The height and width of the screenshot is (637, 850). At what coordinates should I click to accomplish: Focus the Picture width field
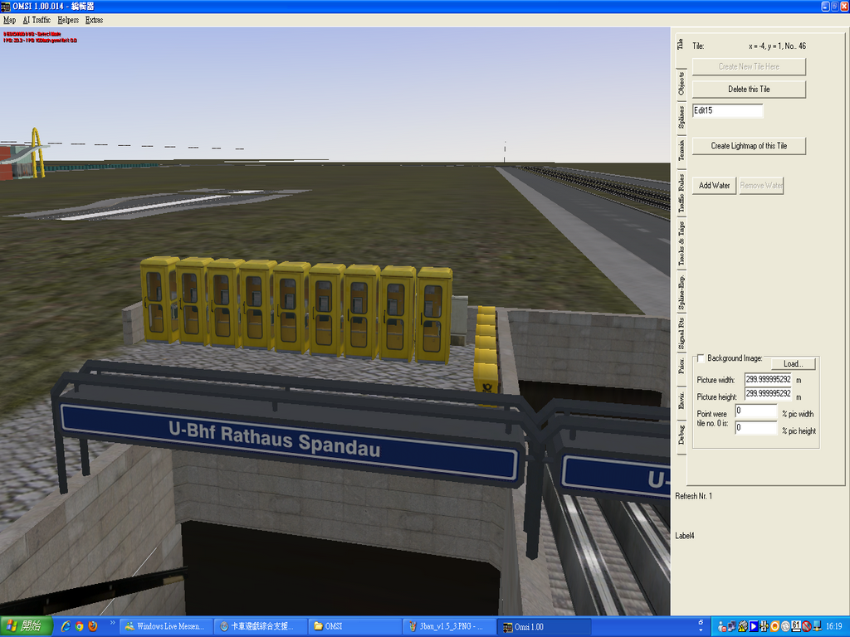click(768, 379)
